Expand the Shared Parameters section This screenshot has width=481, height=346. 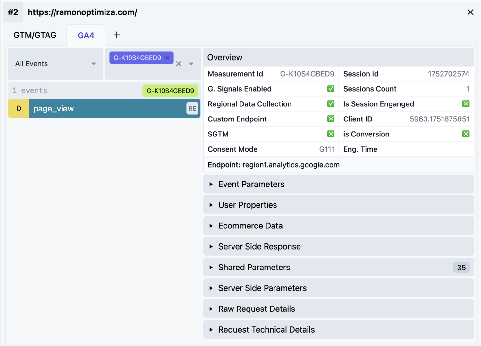coord(339,268)
